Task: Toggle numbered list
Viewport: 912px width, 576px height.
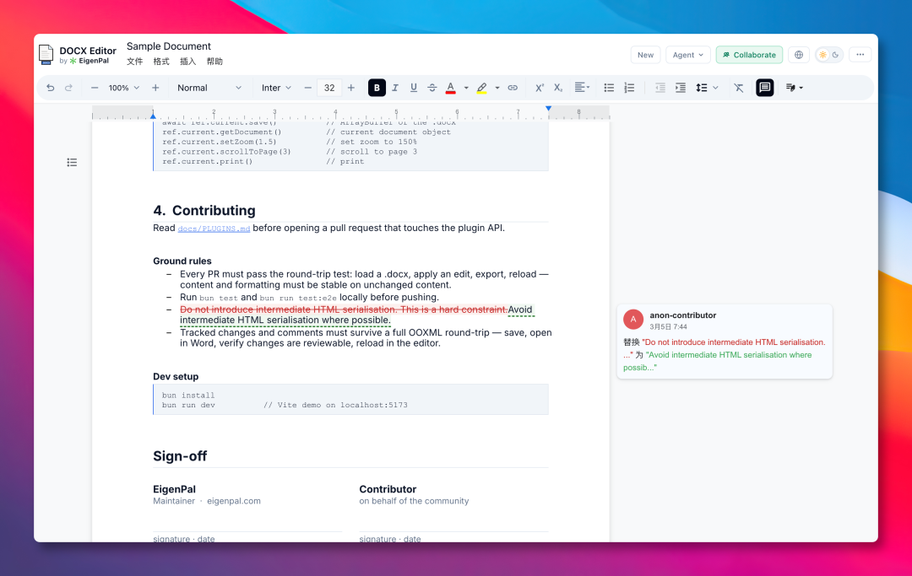Action: coord(629,88)
